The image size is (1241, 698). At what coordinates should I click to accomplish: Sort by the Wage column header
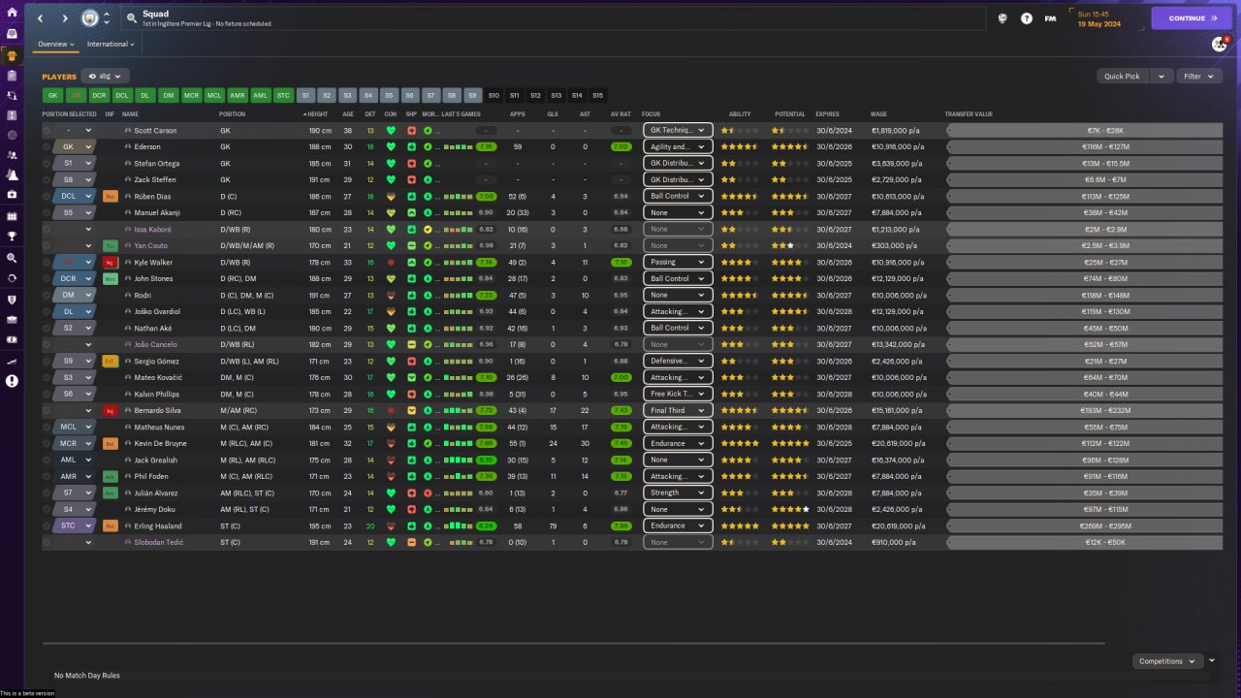pyautogui.click(x=878, y=114)
